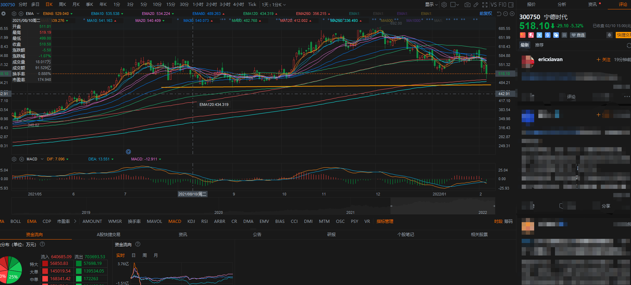Collapse the indicator legend with up-arrow icon
Viewport: 631px width, 285px height.
pos(3,14)
